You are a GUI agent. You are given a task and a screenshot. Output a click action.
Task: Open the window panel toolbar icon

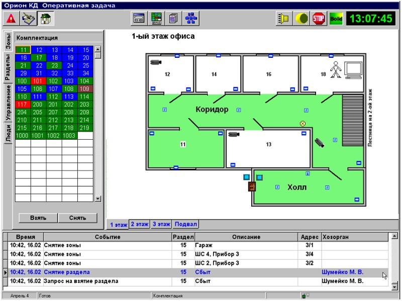click(x=139, y=19)
